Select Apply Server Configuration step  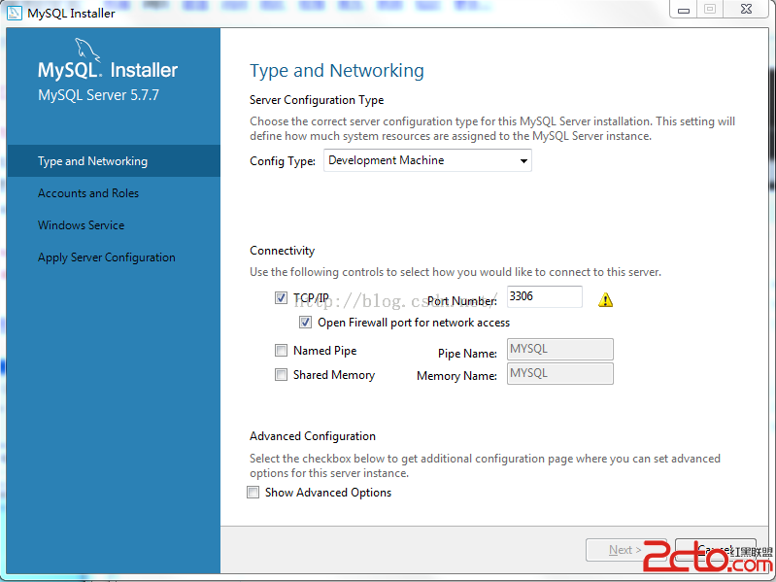[x=107, y=257]
